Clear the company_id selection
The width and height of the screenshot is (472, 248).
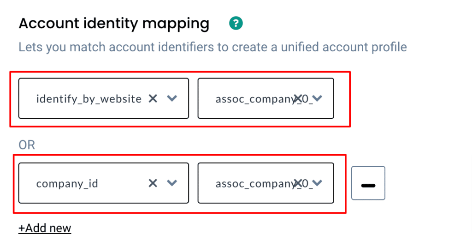pyautogui.click(x=153, y=183)
